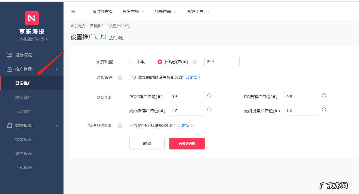
Task: Click the daily budget input showing 200
Action: [x=222, y=62]
